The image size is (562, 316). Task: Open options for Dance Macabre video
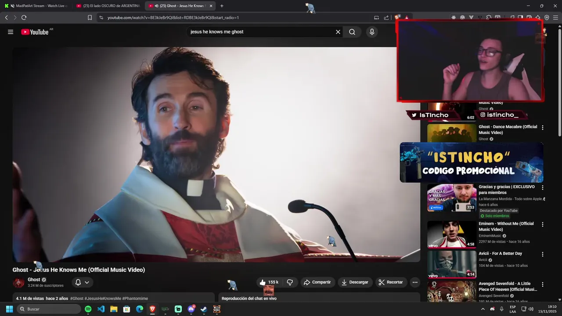(543, 128)
